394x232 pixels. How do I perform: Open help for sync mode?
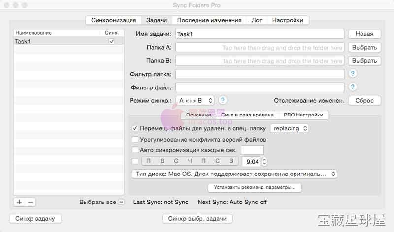click(x=223, y=100)
